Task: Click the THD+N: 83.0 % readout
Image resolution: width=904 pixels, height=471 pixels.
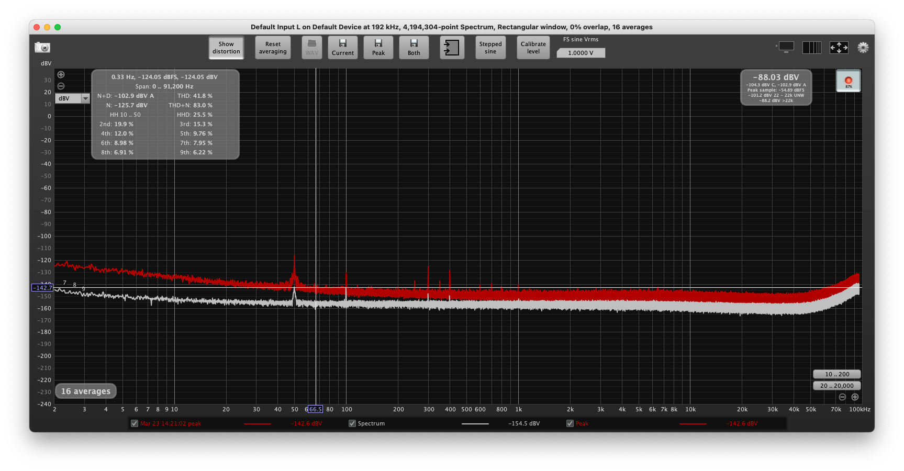Action: [x=191, y=105]
